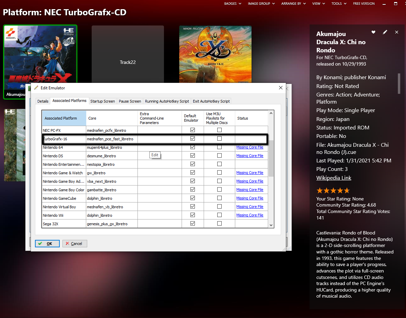The height and width of the screenshot is (318, 406).
Task: Expand the Arrange By menu
Action: coord(293,4)
